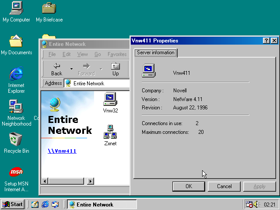Click OK in Vnw411 Properties

coord(189,186)
